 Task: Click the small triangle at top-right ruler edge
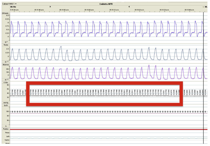coord(203,7)
